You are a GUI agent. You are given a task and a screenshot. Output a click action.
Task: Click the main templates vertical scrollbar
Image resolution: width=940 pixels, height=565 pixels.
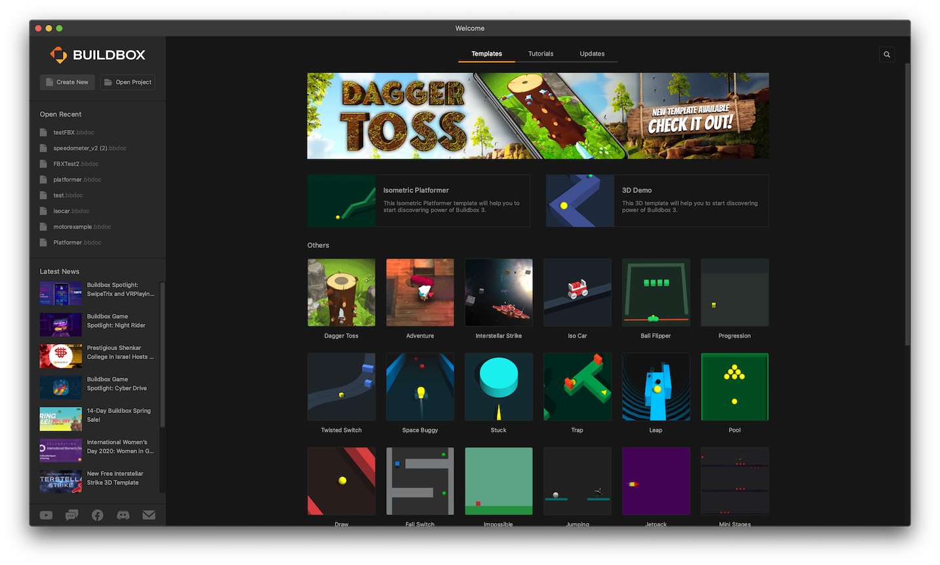coord(907,203)
